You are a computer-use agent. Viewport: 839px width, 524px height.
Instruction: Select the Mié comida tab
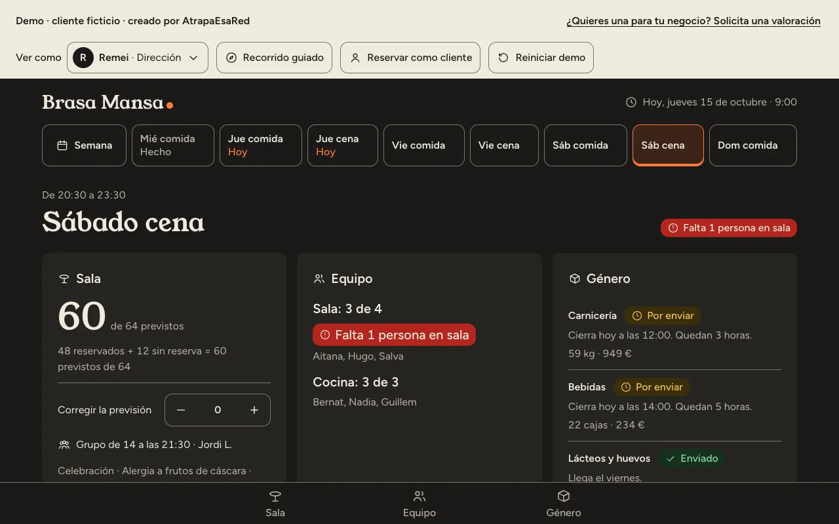173,145
